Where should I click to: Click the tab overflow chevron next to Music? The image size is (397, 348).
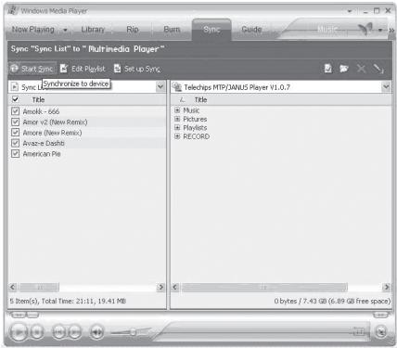[391, 30]
